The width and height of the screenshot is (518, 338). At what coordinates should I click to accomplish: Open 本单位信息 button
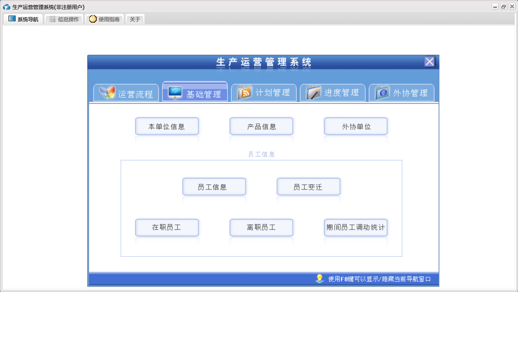pos(167,127)
